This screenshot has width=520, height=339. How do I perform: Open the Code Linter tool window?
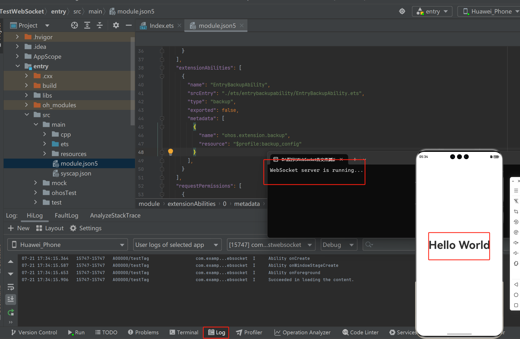coord(360,332)
